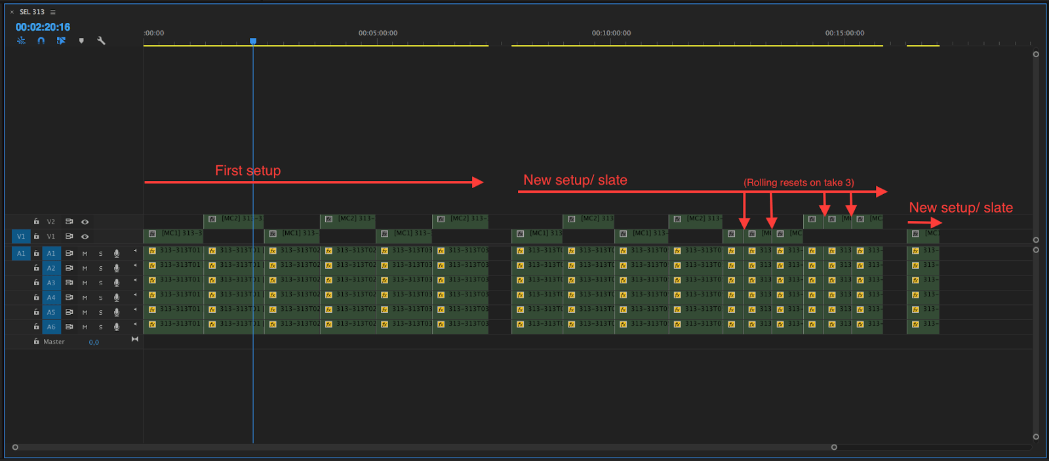1049x461 pixels.
Task: Hide track V1 output with eye icon
Action: (x=85, y=236)
